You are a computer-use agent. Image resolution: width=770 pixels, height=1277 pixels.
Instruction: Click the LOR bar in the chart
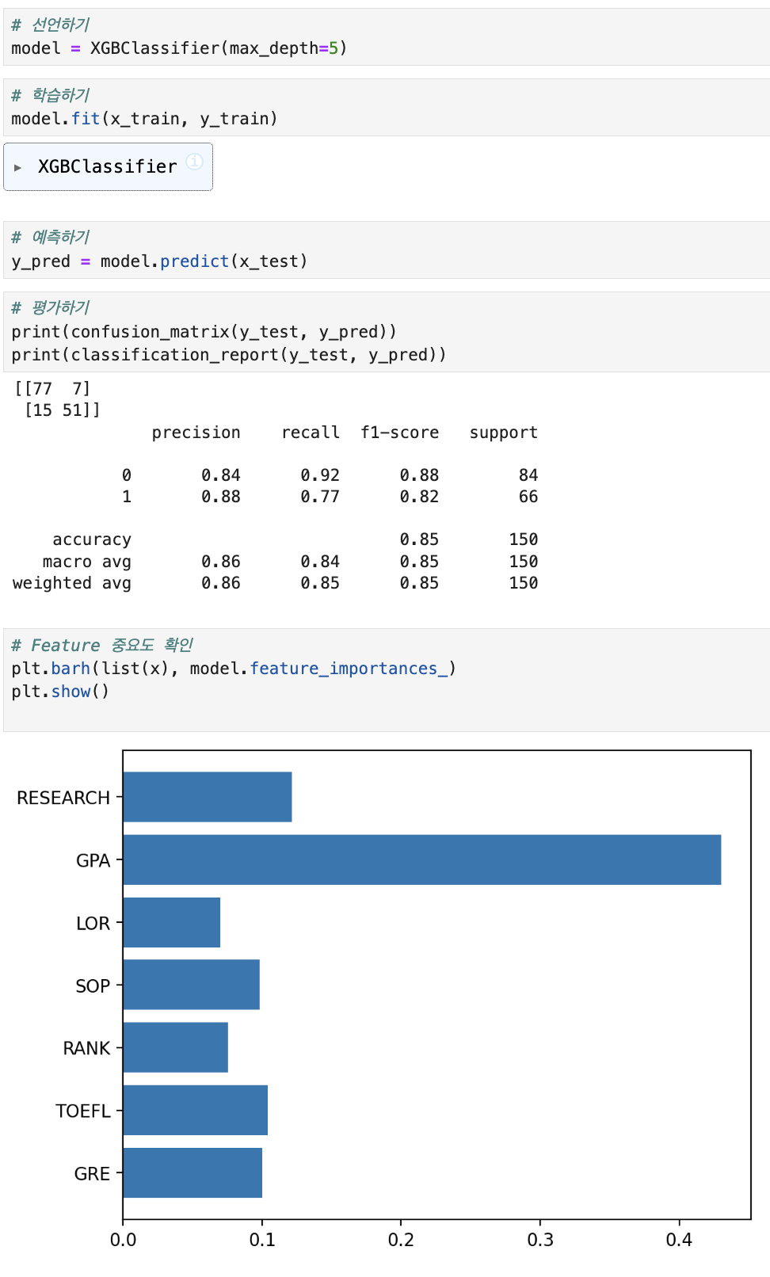(x=172, y=922)
